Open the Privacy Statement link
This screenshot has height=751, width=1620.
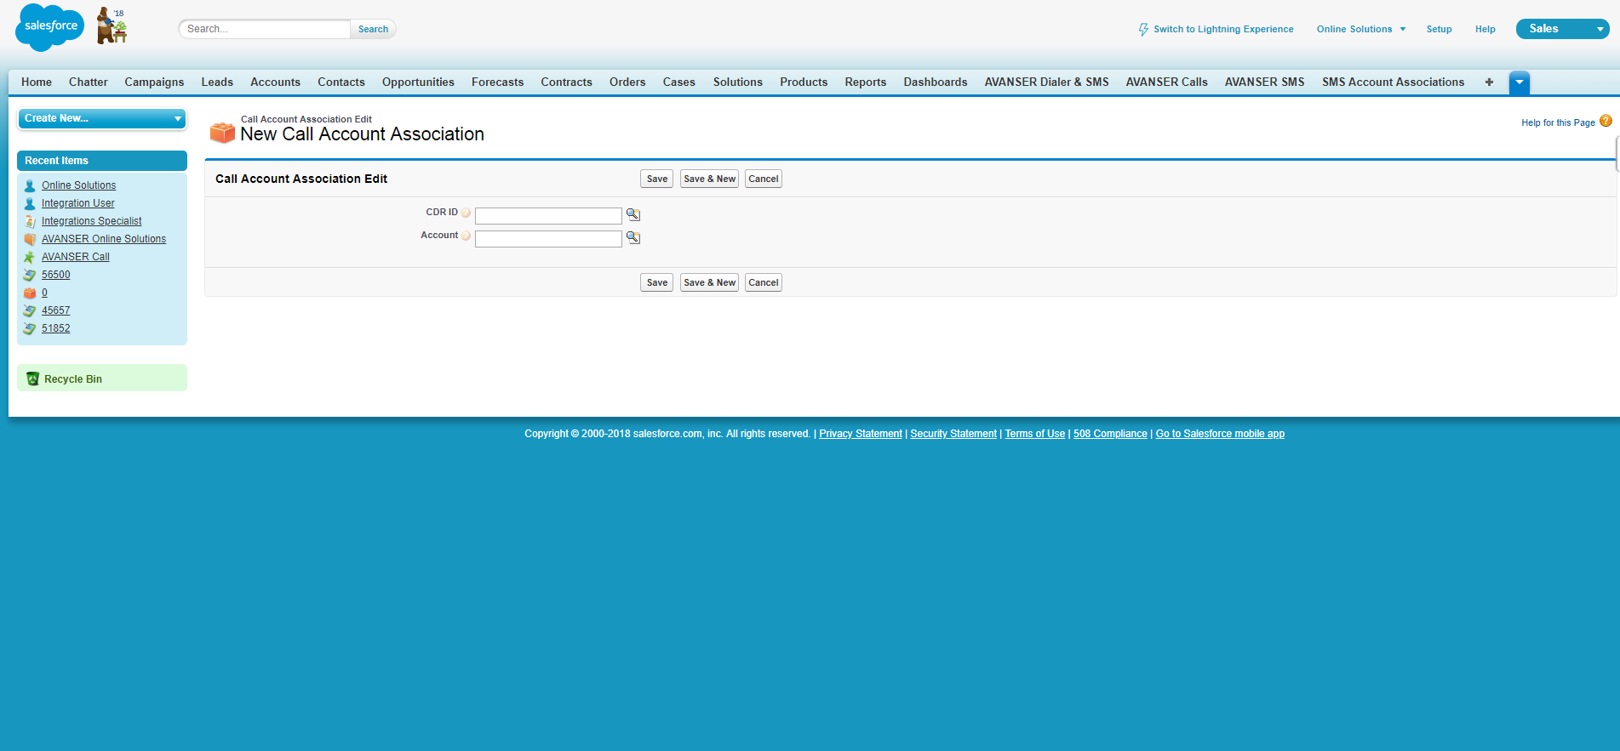[861, 434]
